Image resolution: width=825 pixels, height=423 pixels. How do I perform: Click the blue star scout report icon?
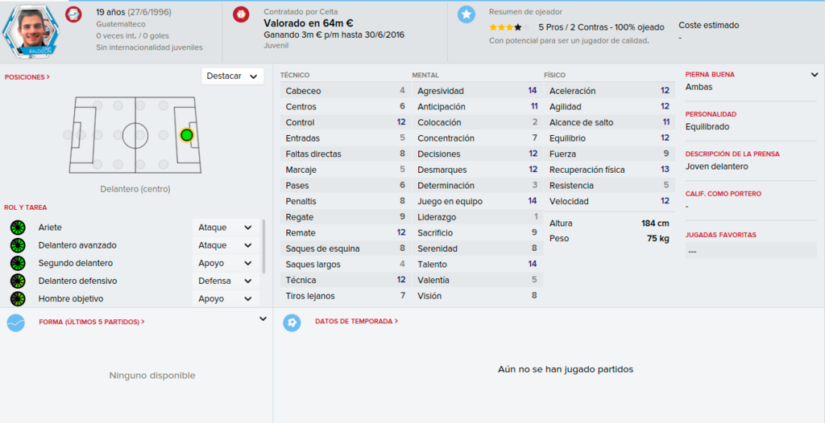coord(466,14)
